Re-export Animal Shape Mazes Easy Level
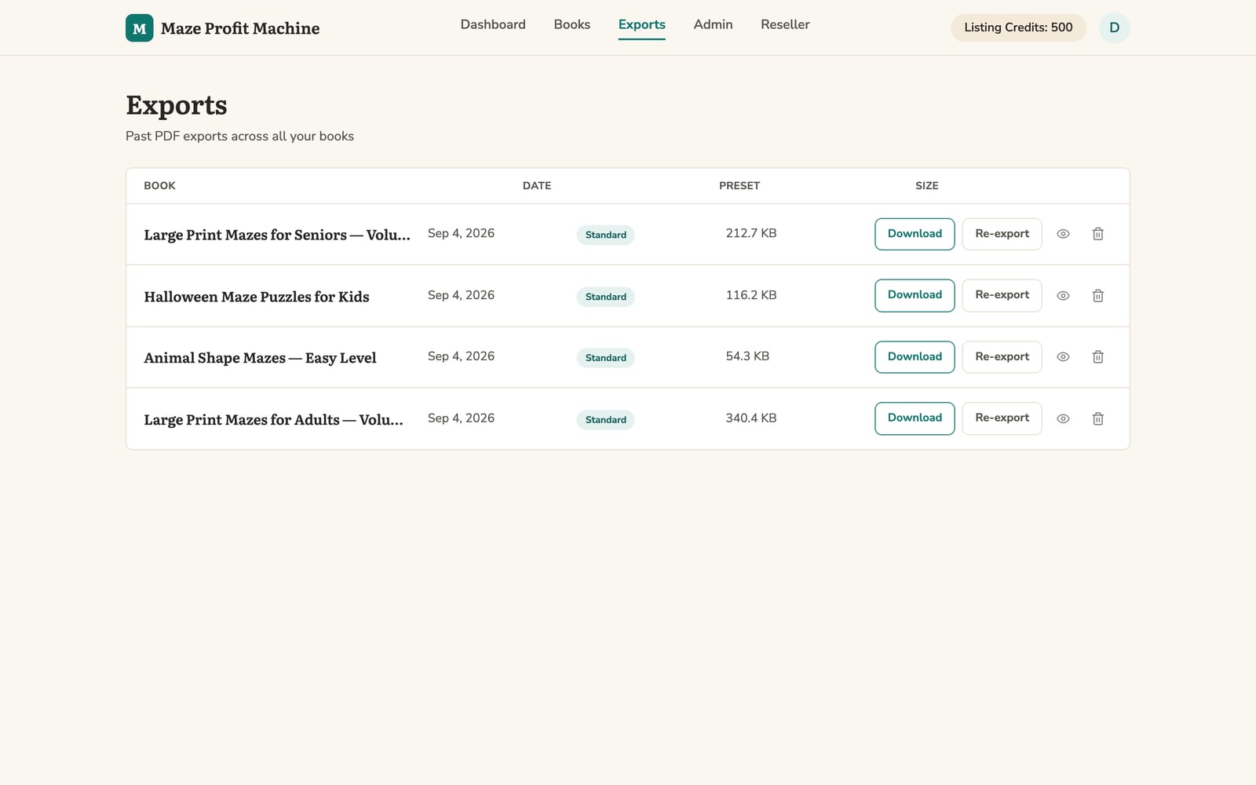The width and height of the screenshot is (1256, 785). click(1002, 357)
